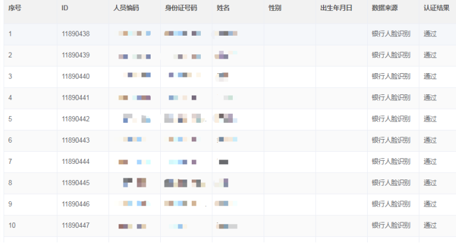Select ID cell 11890446

(x=76, y=204)
